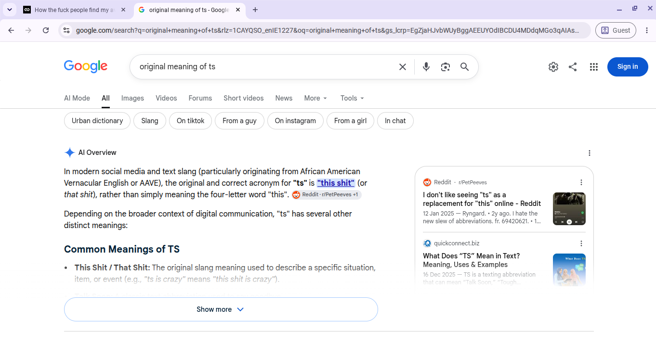Screen dimensions: 656x344
Task: Close the "How the fuck people find" tab
Action: click(x=123, y=10)
